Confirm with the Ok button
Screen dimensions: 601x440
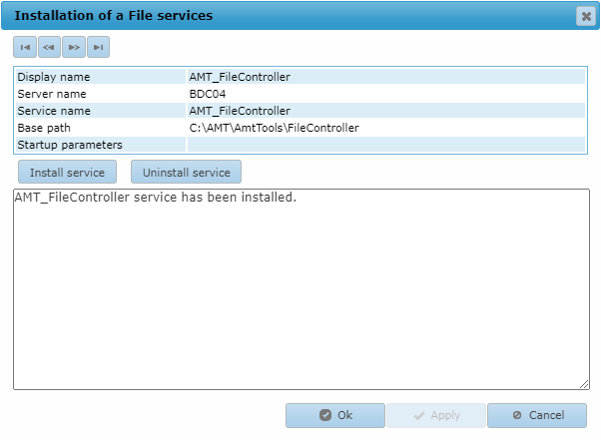coord(335,415)
